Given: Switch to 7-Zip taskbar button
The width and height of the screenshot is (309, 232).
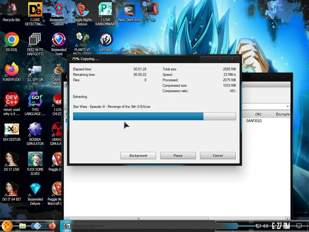Looking at the screenshot, I should click(x=67, y=226).
